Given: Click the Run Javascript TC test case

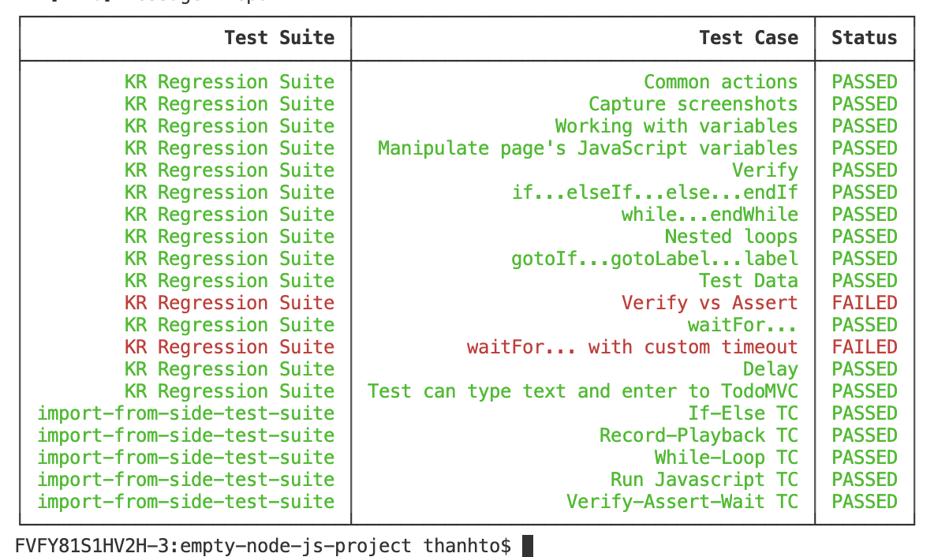Looking at the screenshot, I should [x=704, y=480].
